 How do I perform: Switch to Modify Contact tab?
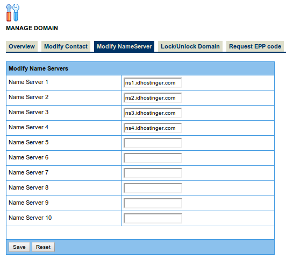pyautogui.click(x=66, y=46)
